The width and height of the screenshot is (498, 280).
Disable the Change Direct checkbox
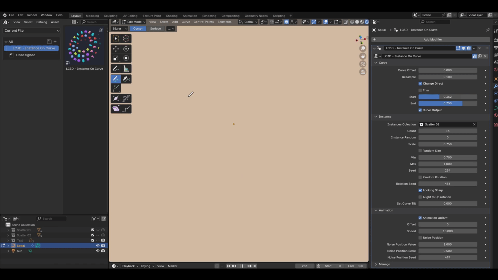[420, 83]
